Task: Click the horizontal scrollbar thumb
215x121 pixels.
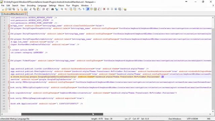Action: (62, 114)
